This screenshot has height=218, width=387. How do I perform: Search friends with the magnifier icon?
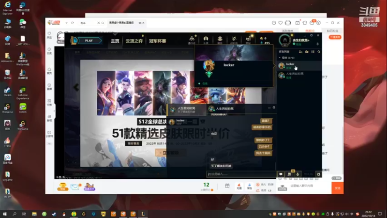click(319, 52)
